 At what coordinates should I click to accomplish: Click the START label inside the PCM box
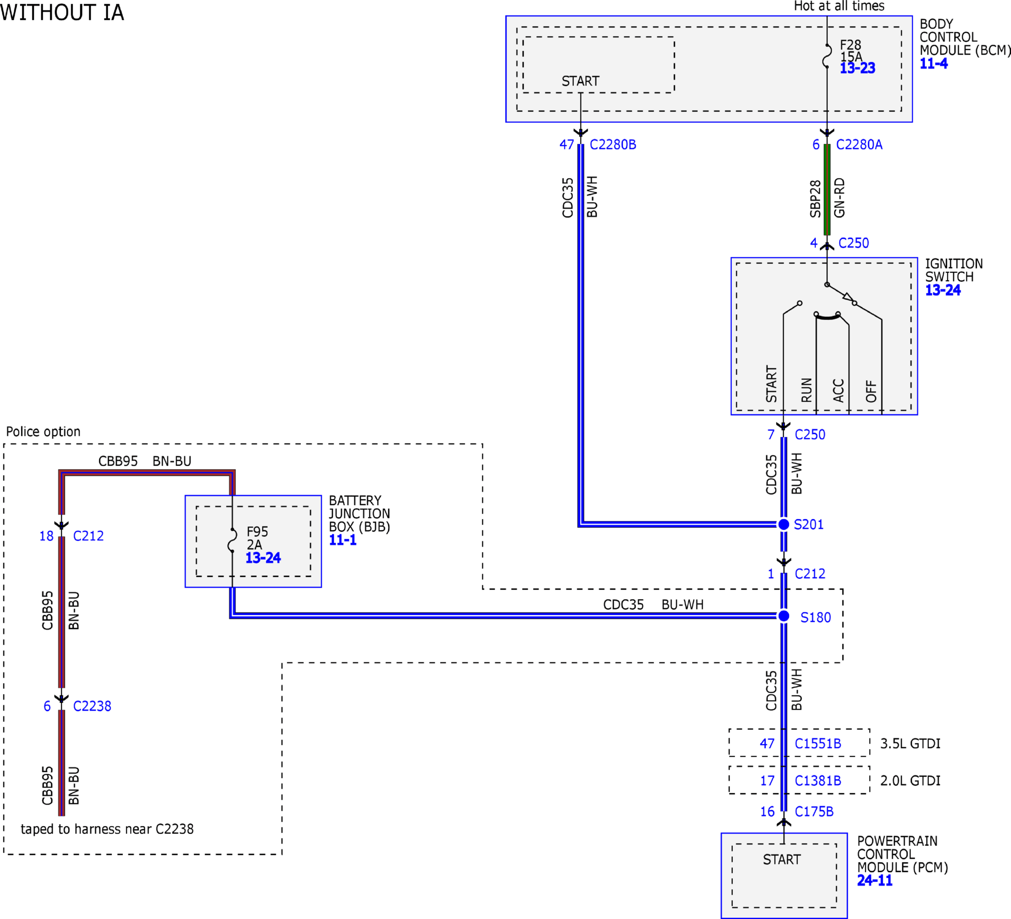point(782,859)
